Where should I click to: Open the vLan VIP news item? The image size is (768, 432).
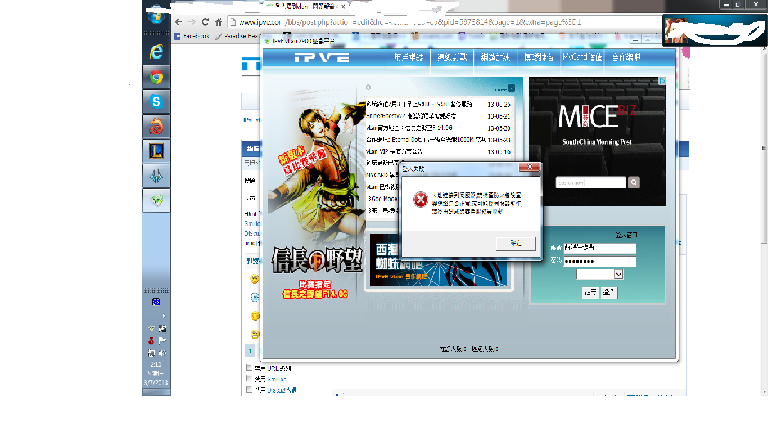click(x=394, y=151)
